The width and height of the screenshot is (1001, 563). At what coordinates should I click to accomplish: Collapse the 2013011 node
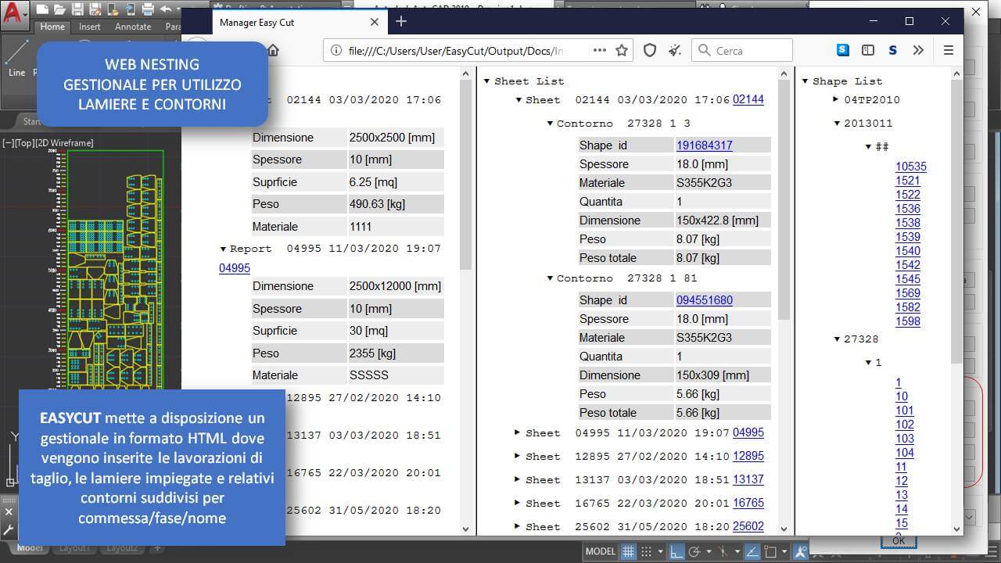[x=837, y=124]
